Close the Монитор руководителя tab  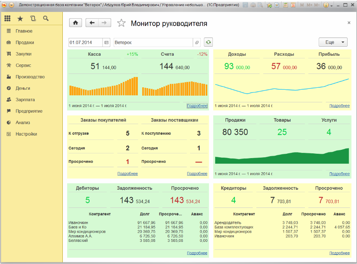point(349,23)
